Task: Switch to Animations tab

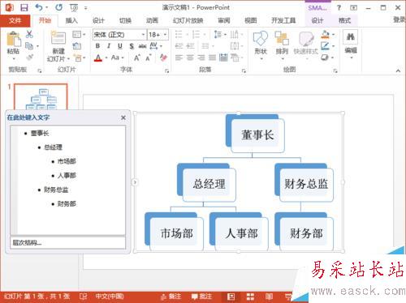Action: coord(152,20)
